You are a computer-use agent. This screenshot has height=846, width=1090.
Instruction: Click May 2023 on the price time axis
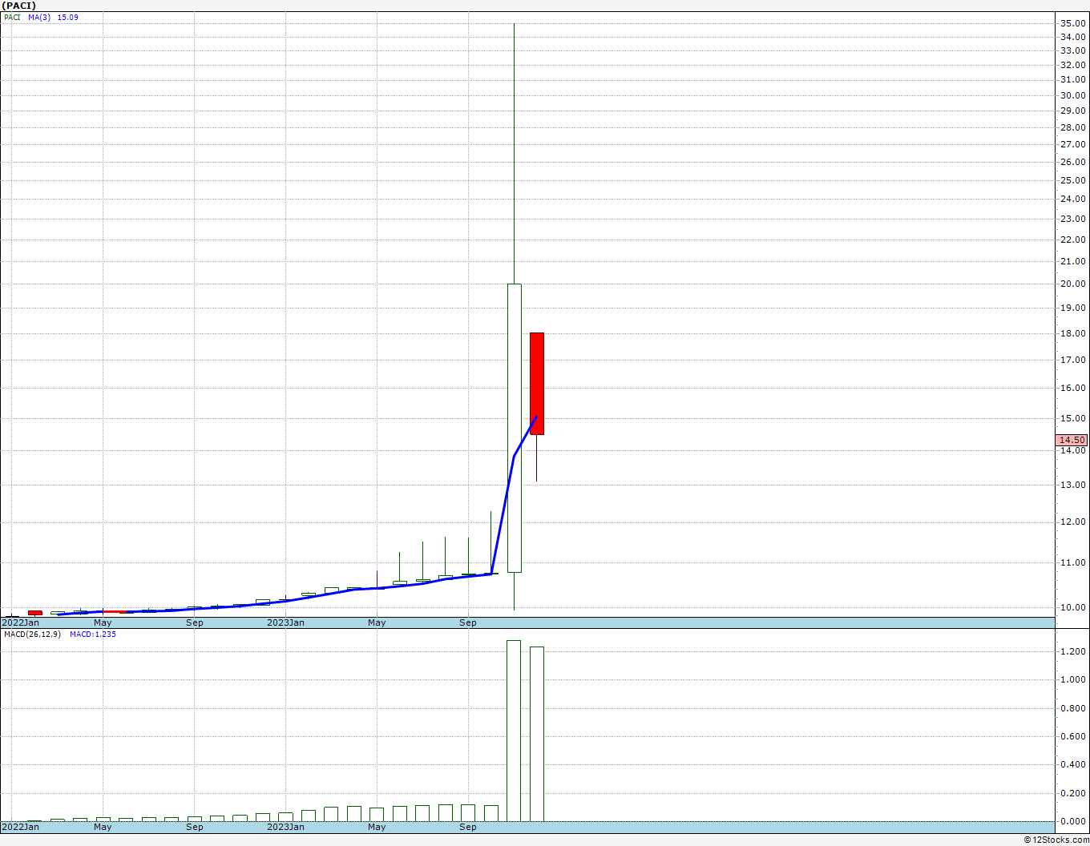tap(377, 622)
